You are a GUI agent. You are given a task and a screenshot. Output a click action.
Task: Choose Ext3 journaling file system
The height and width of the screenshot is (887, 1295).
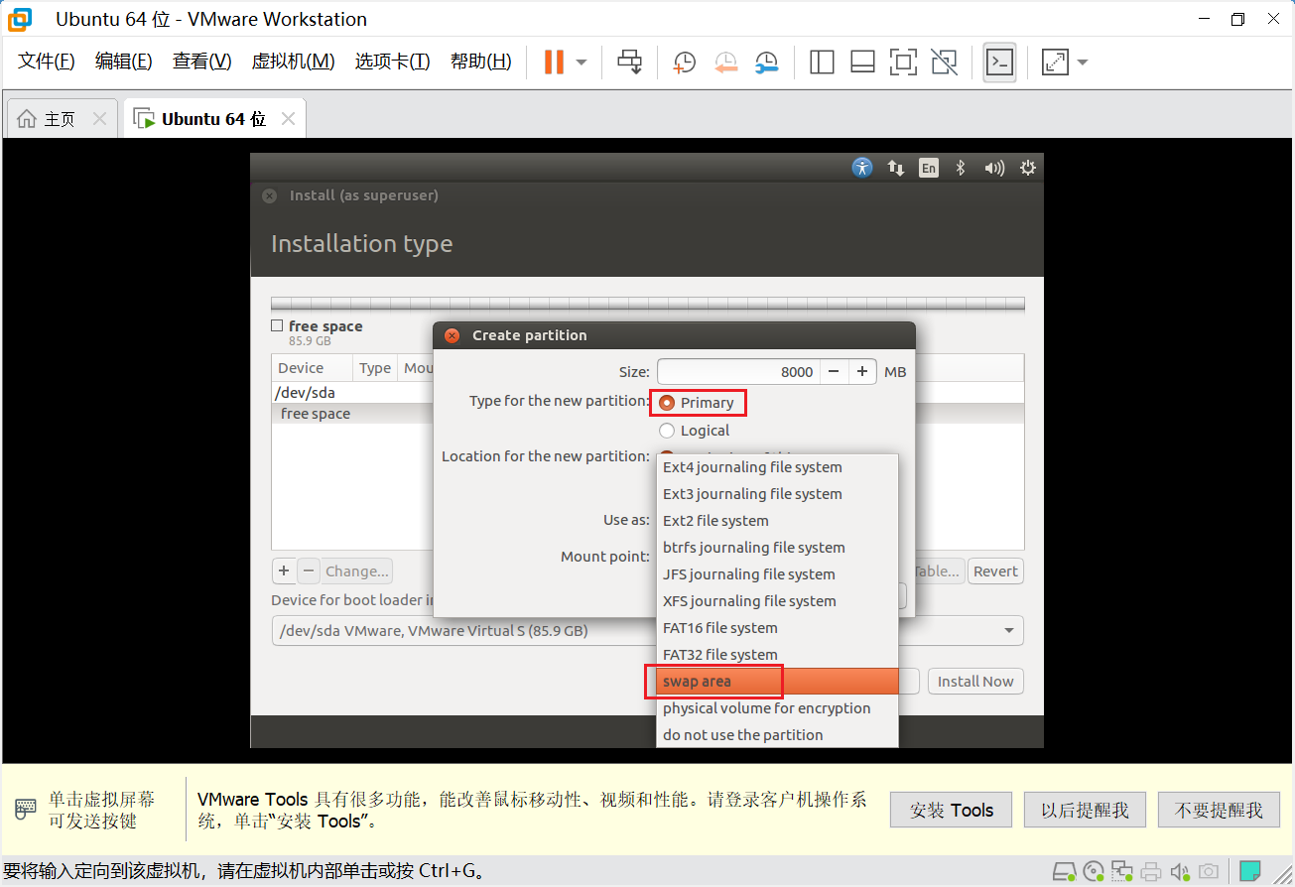pos(777,494)
